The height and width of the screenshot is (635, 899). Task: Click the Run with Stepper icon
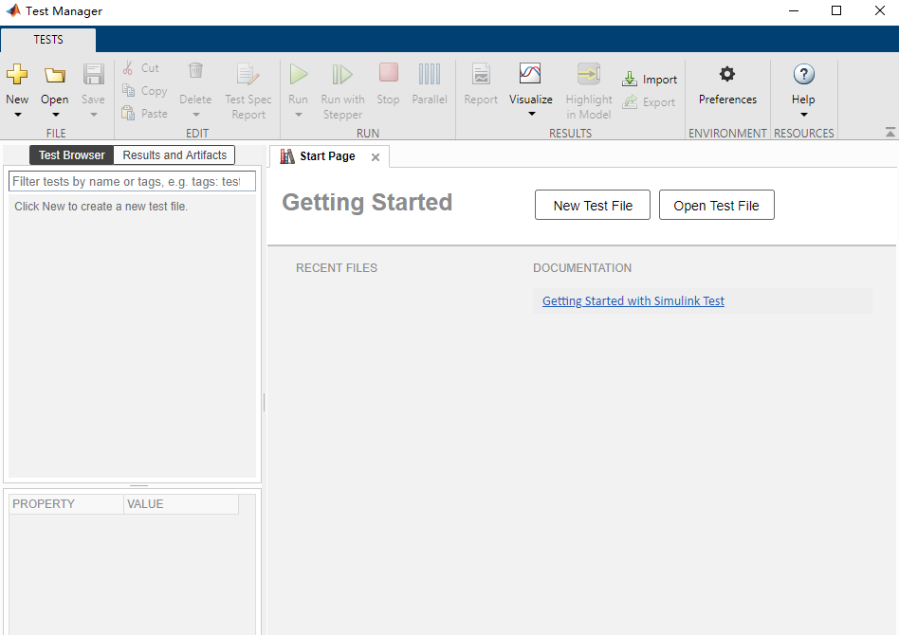point(342,74)
